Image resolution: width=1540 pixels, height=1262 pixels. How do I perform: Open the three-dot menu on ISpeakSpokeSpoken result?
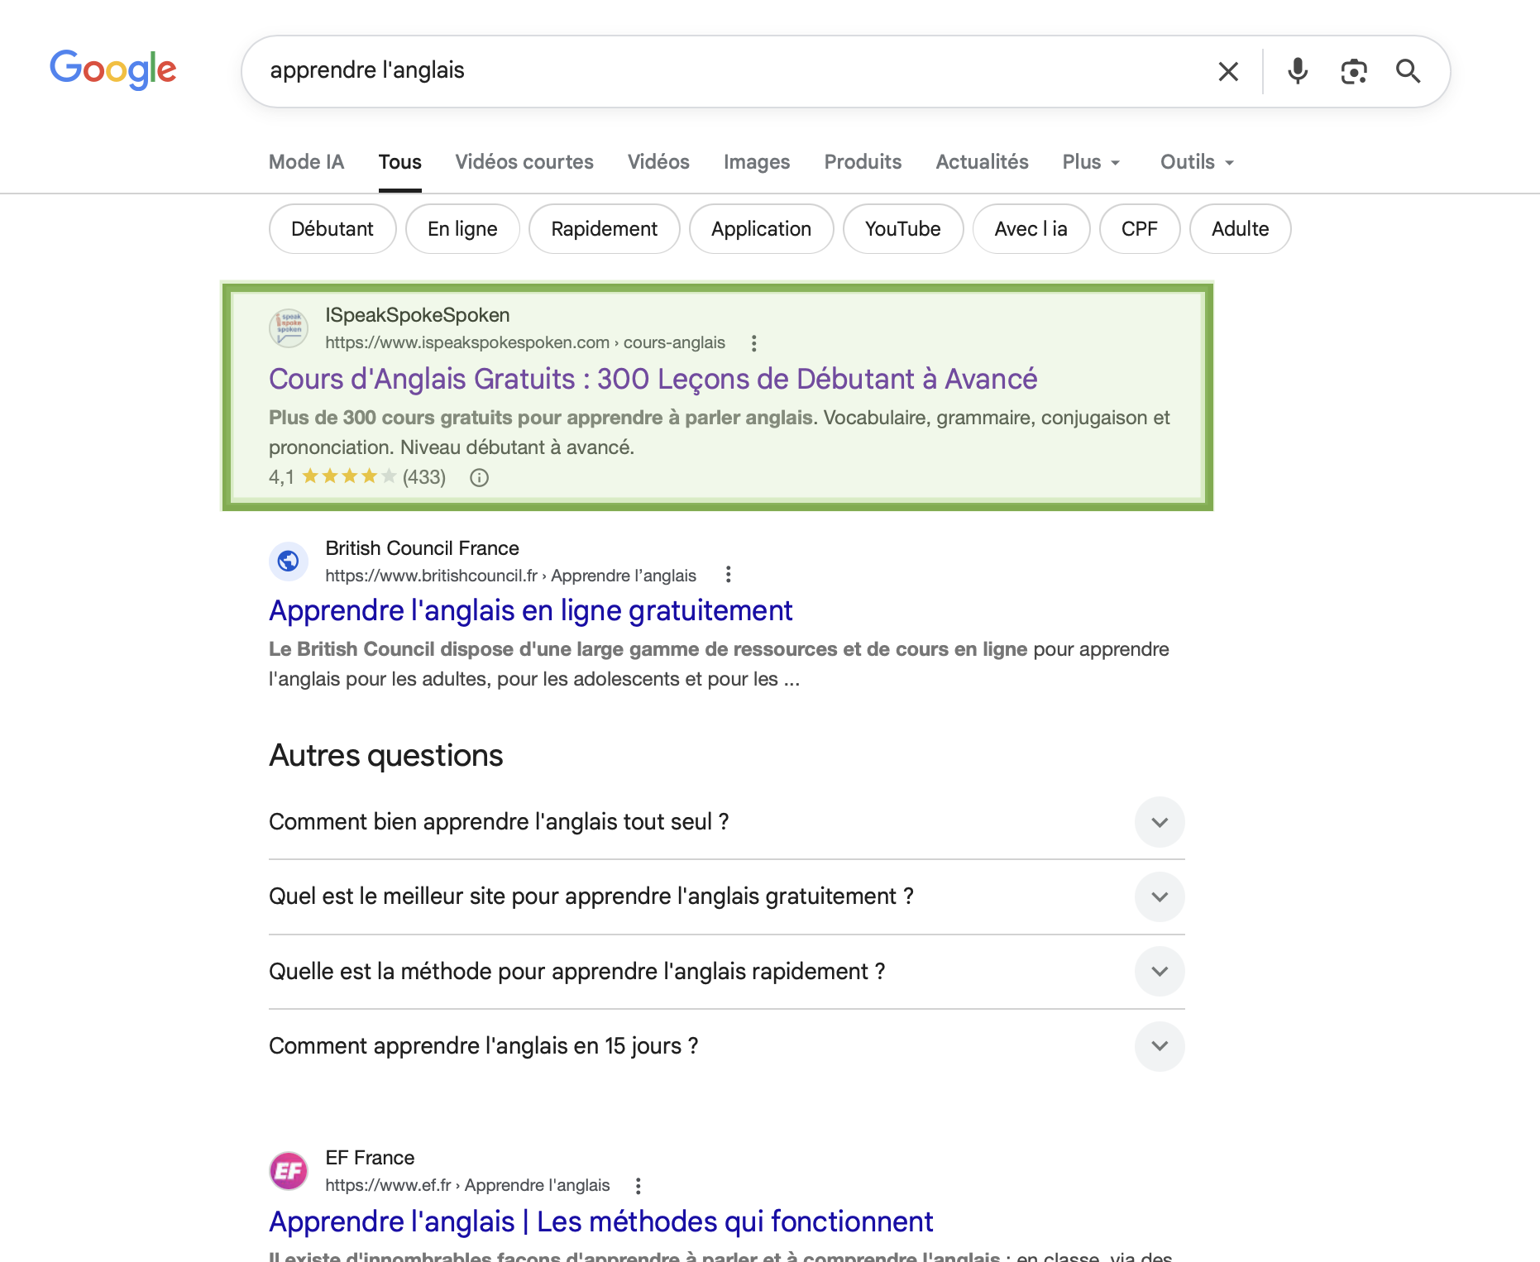click(753, 342)
